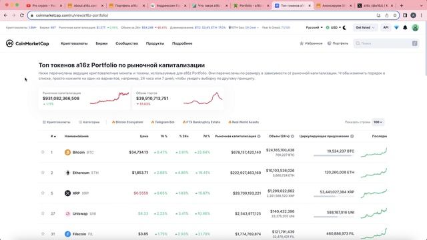Image resolution: width=427 pixels, height=240 pixels.
Task: Open the Bitcoin Ecosystem category
Action: (x=127, y=122)
